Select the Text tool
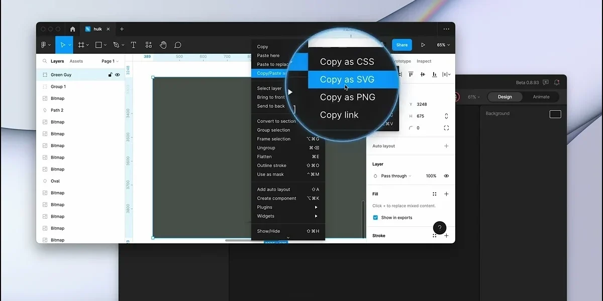603x301 pixels. (x=133, y=45)
